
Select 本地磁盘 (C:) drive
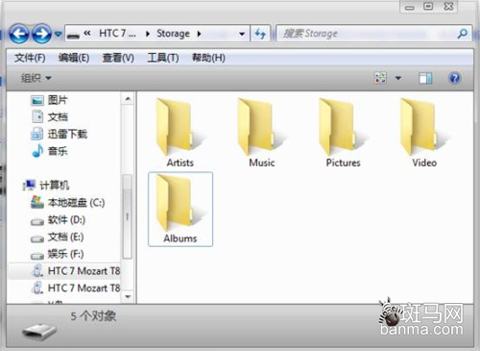[68, 203]
